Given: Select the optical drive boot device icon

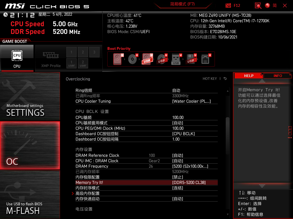Looking at the screenshot, I should click(x=133, y=59).
